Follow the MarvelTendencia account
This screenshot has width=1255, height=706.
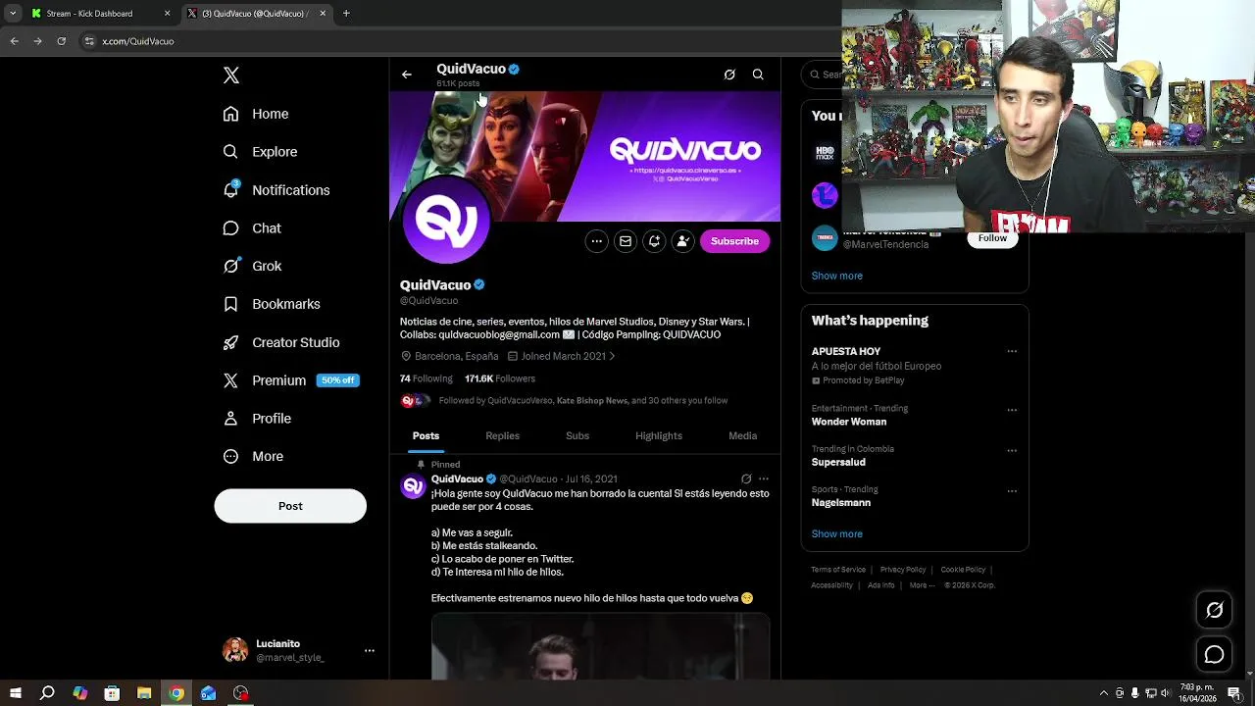(x=992, y=238)
